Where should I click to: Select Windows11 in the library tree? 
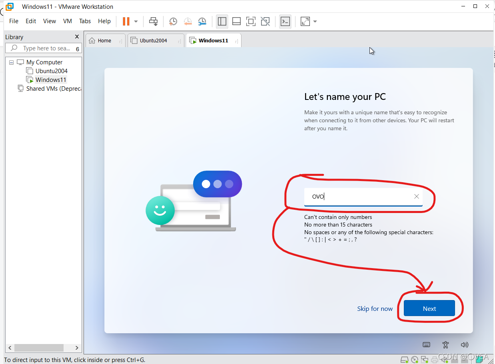pyautogui.click(x=51, y=80)
